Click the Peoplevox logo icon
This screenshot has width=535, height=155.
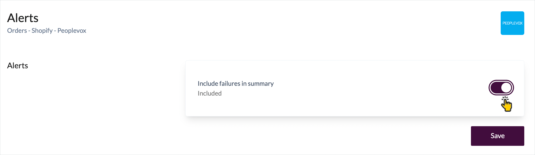pos(512,23)
